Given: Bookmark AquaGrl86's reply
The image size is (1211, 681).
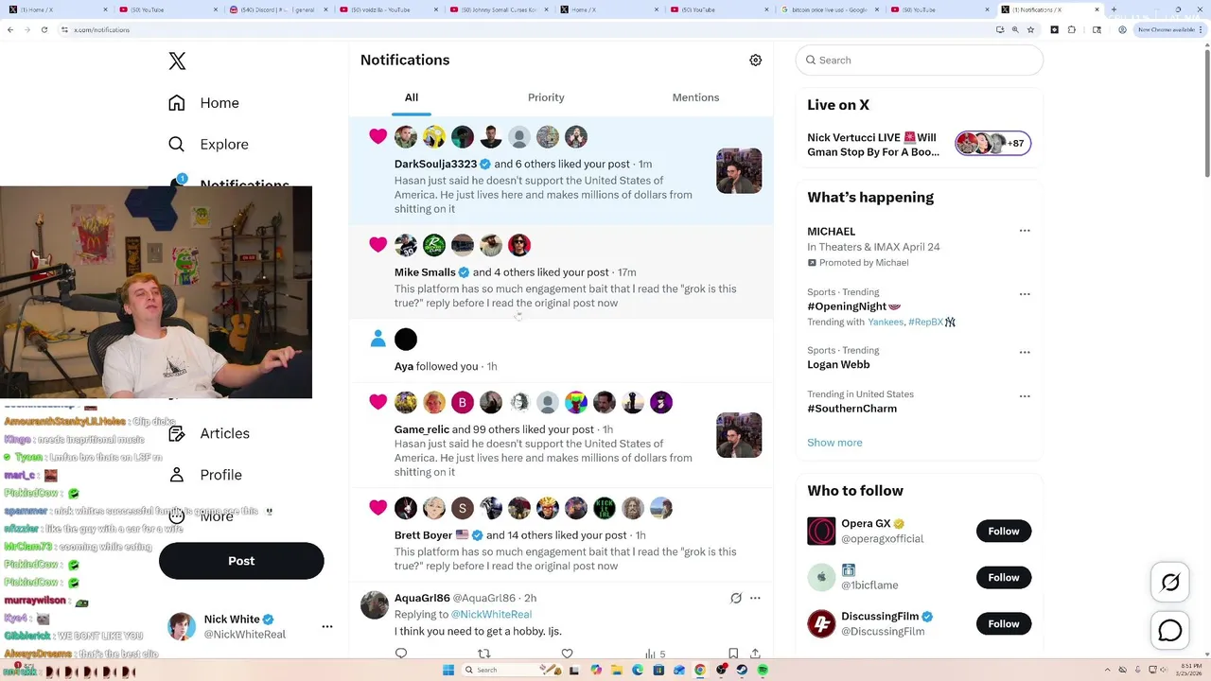Looking at the screenshot, I should tap(733, 654).
